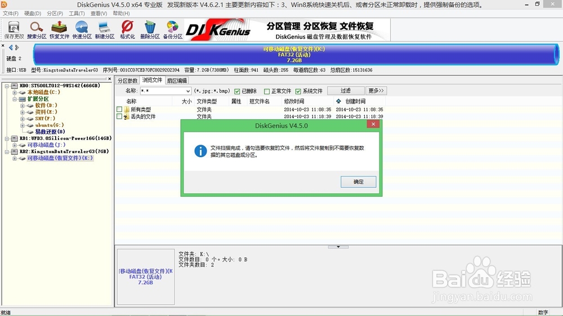This screenshot has height=316, width=563.
Task: Select the 丢失的文件 row name
Action: point(143,116)
